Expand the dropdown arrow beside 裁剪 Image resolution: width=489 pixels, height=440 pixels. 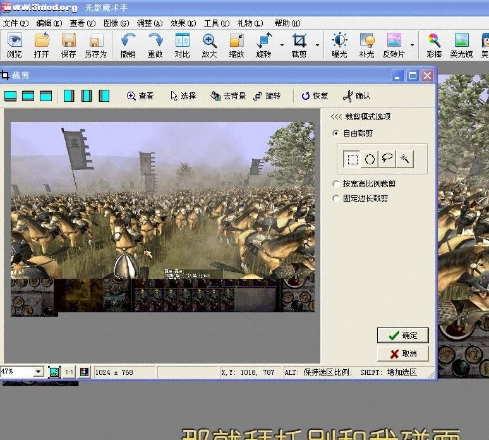(317, 46)
